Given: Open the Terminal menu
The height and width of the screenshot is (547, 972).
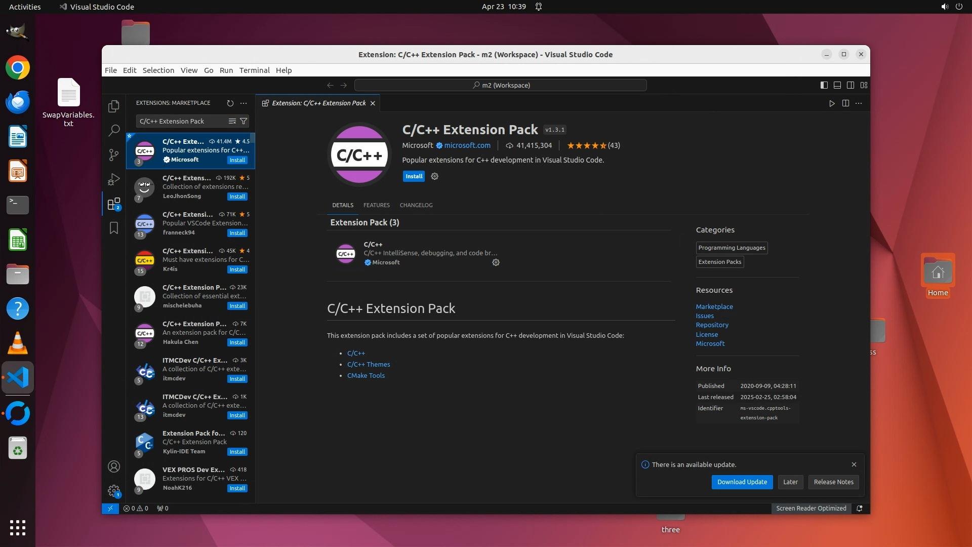Looking at the screenshot, I should pos(254,70).
